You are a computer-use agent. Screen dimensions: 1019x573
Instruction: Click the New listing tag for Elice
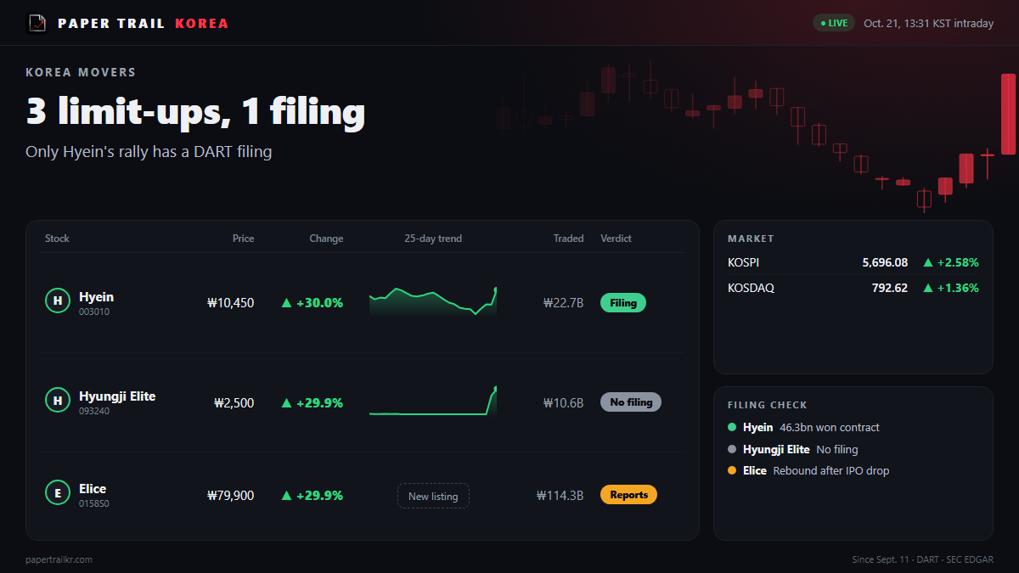pos(433,496)
